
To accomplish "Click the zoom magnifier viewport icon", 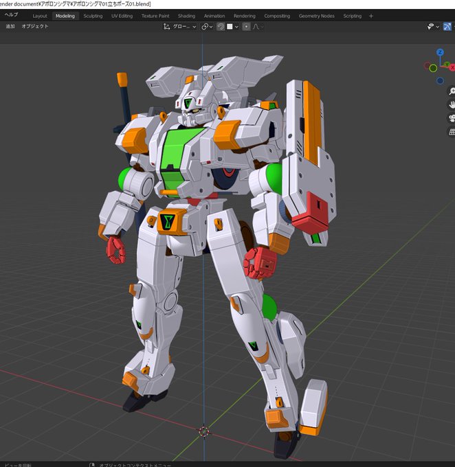I will [x=452, y=91].
